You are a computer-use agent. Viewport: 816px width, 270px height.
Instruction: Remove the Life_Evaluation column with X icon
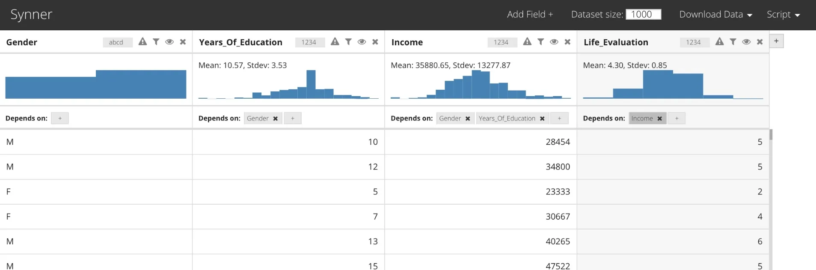(x=760, y=41)
